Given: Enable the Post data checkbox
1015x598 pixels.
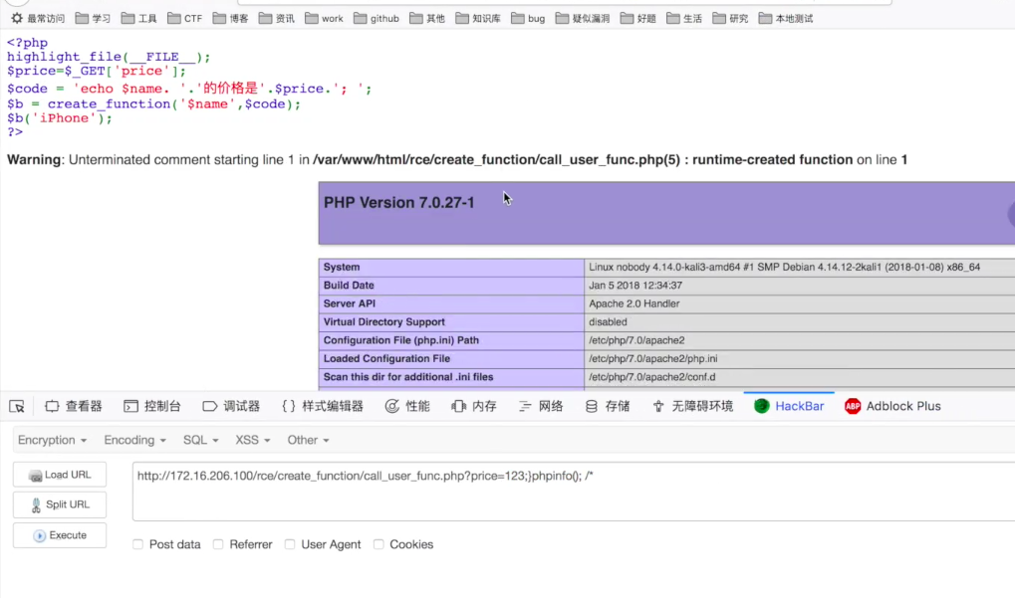Looking at the screenshot, I should pos(137,544).
